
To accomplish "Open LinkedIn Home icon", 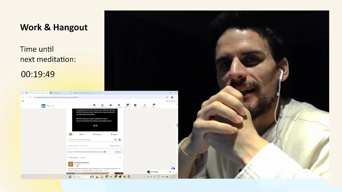I will point(94,106).
